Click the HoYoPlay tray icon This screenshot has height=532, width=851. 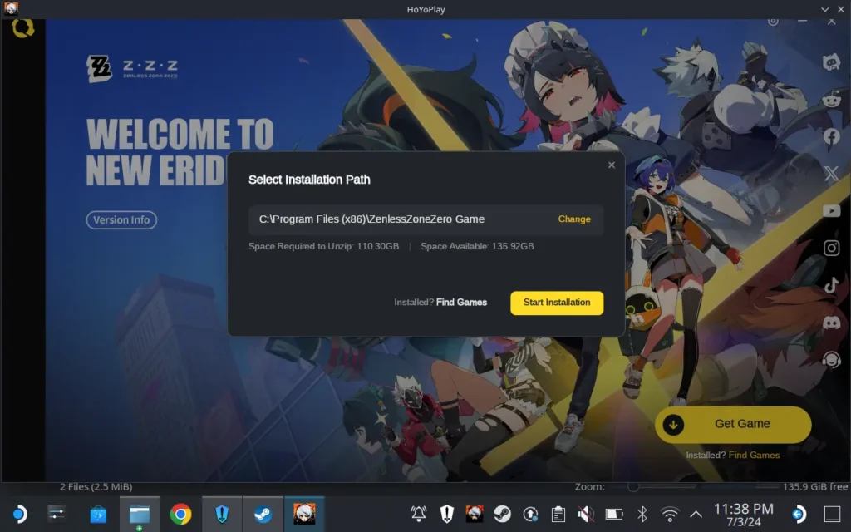click(x=475, y=514)
